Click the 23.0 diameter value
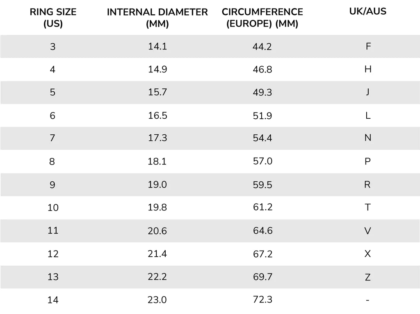420x314 pixels. pyautogui.click(x=157, y=300)
